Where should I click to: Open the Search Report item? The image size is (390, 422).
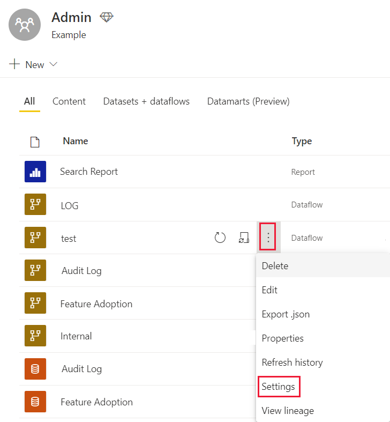pyautogui.click(x=89, y=172)
